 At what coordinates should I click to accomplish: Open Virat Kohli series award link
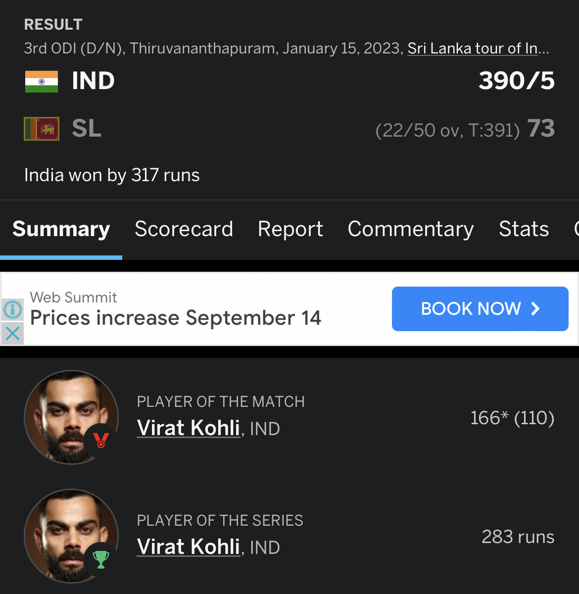tap(189, 547)
